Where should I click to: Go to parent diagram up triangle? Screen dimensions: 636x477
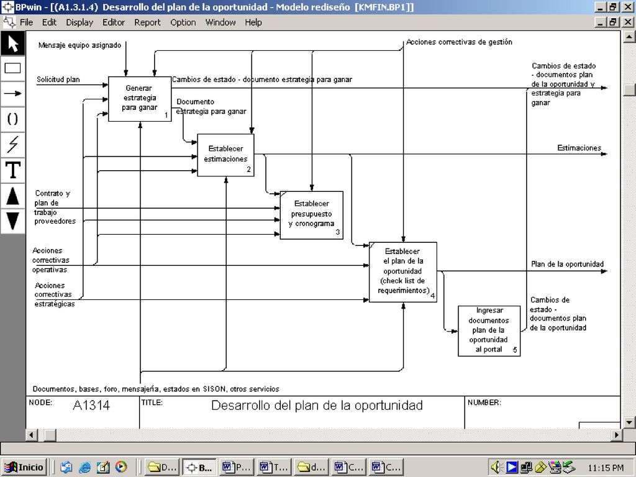[12, 196]
